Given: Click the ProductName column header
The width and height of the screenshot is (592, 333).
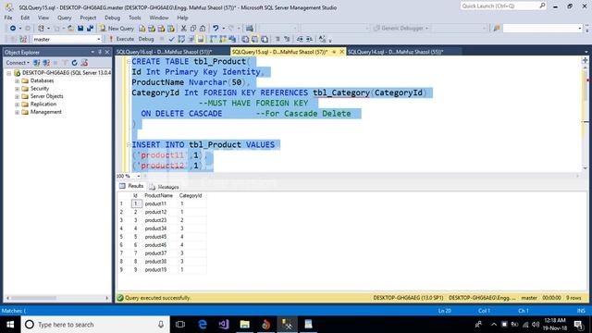Looking at the screenshot, I should 158,195.
